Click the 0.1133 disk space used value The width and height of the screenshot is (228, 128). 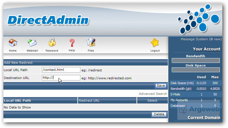point(201,83)
